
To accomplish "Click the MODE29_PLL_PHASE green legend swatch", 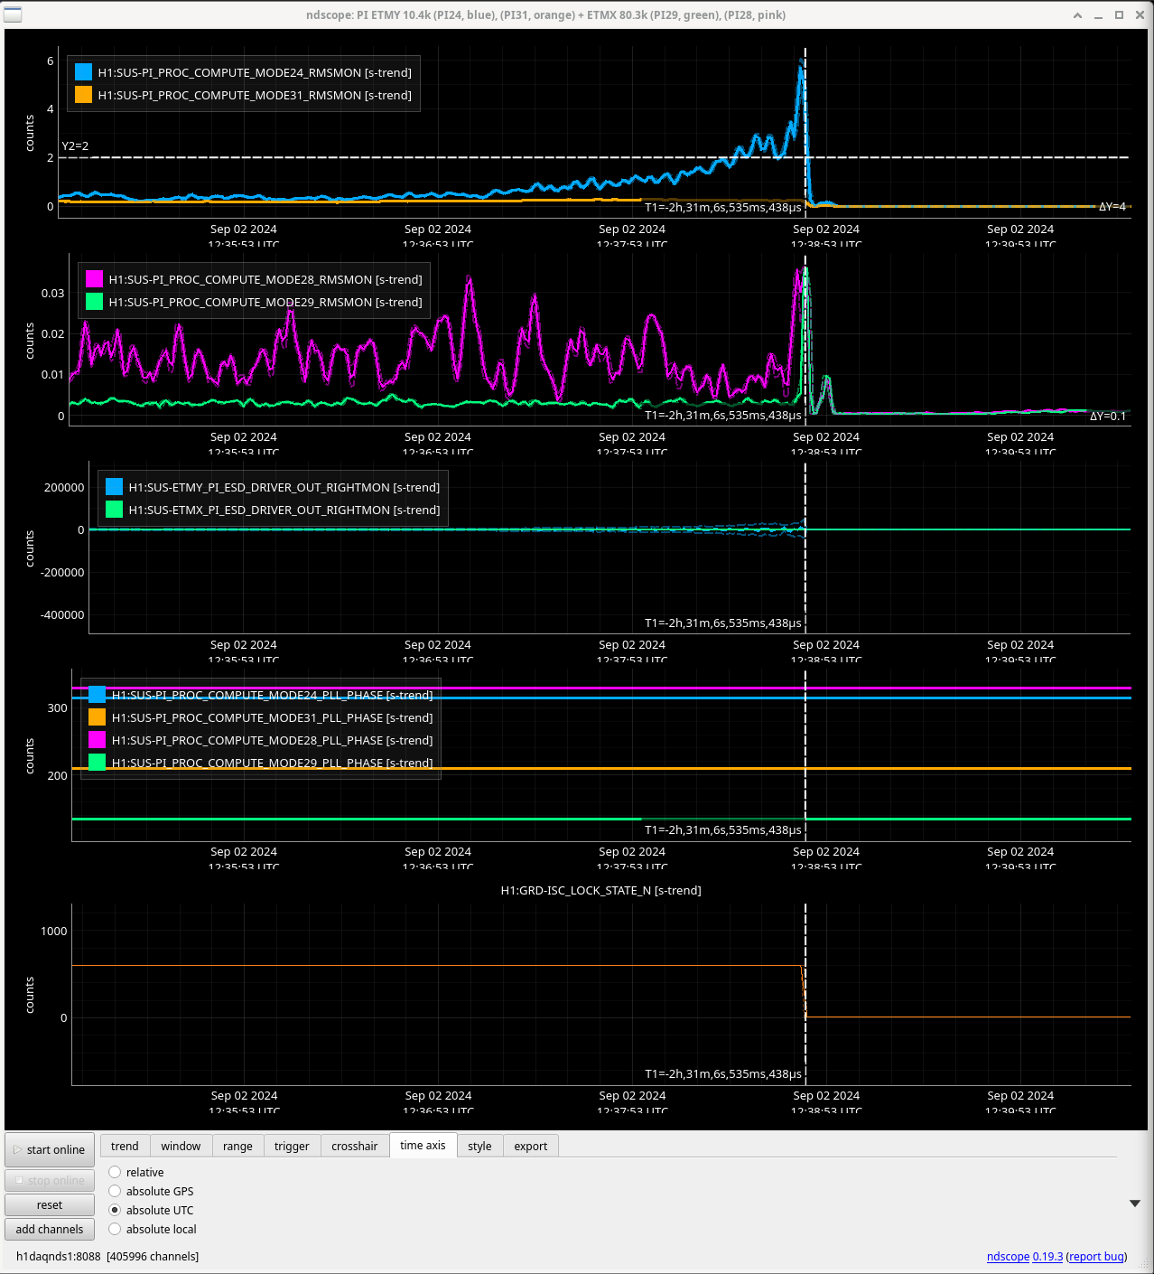I will point(97,763).
